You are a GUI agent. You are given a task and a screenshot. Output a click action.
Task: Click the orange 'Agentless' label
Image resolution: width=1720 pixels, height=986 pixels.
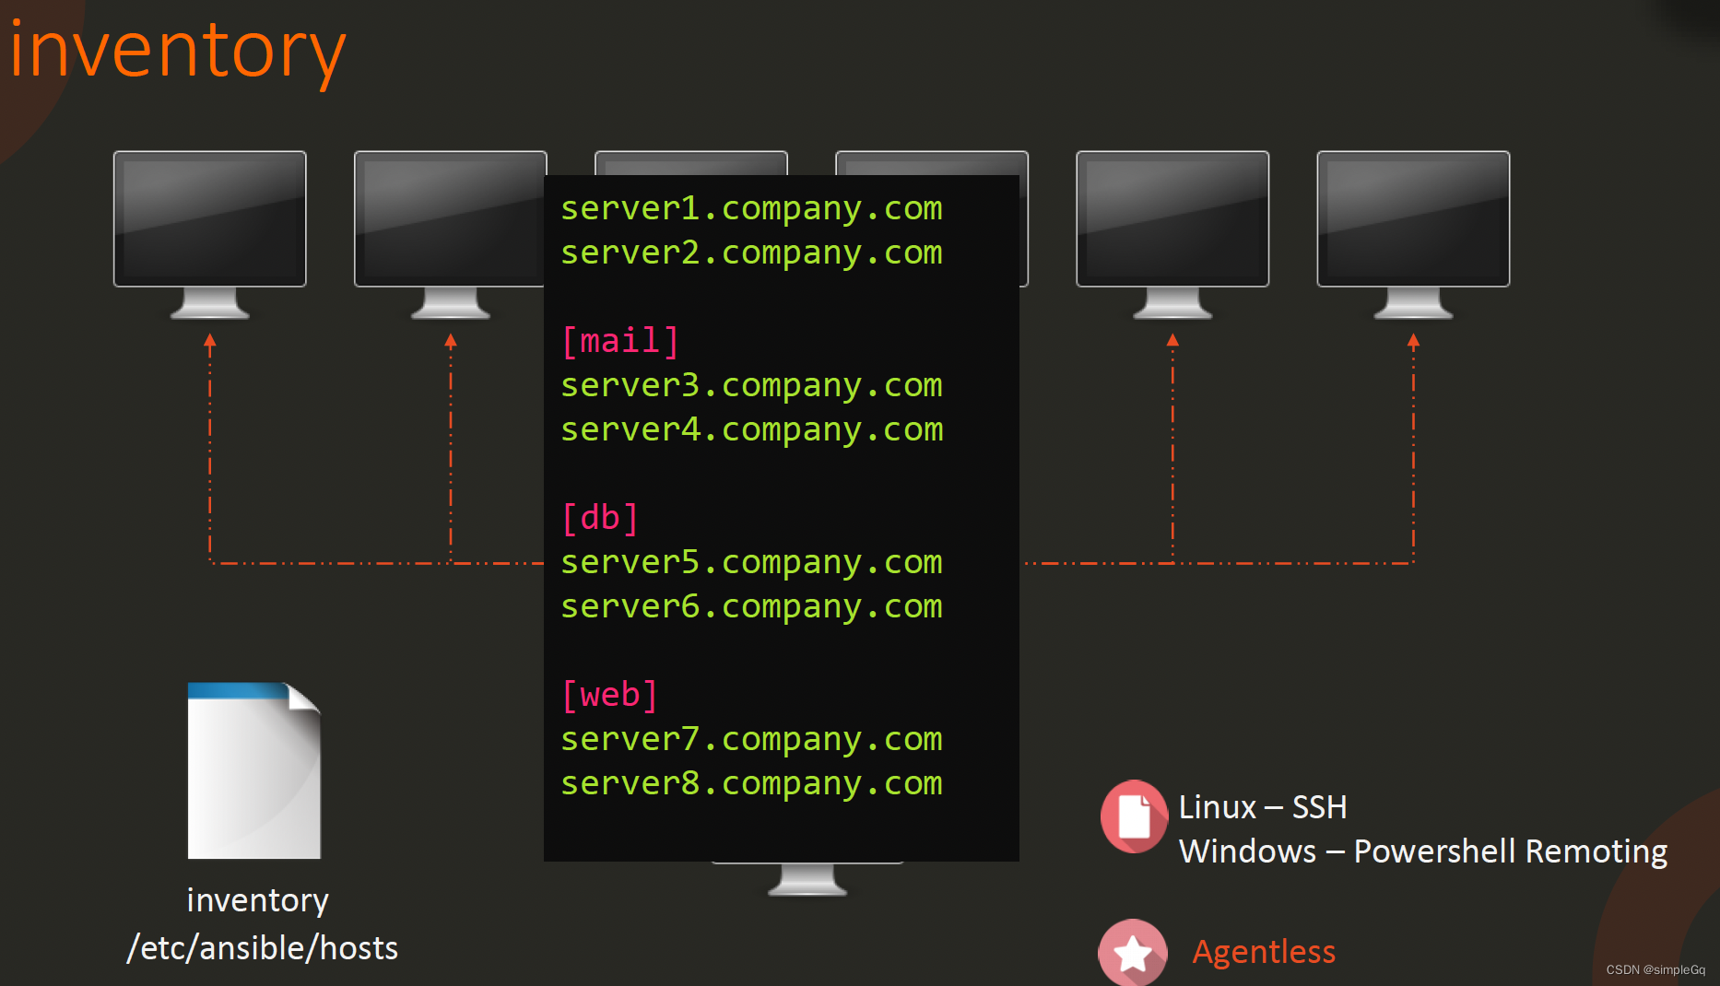1264,952
